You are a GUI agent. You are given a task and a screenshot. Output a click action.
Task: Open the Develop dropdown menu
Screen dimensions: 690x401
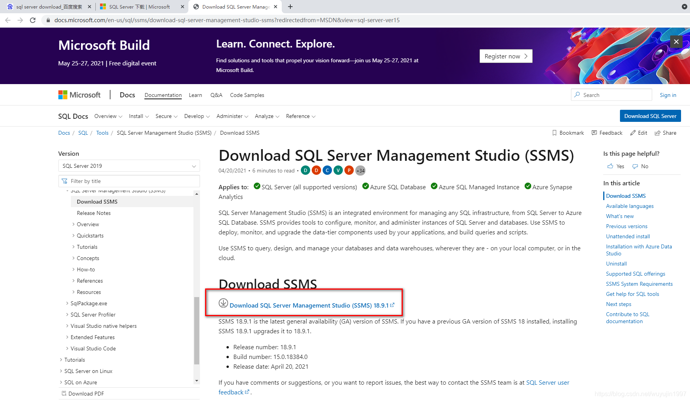[x=197, y=116]
